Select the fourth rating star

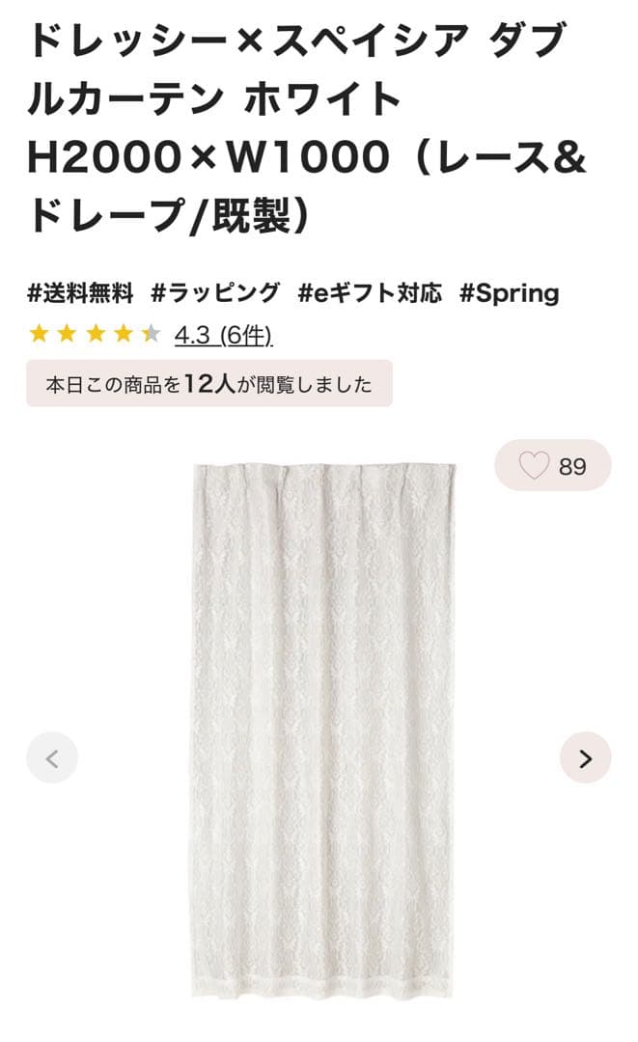pyautogui.click(x=124, y=334)
